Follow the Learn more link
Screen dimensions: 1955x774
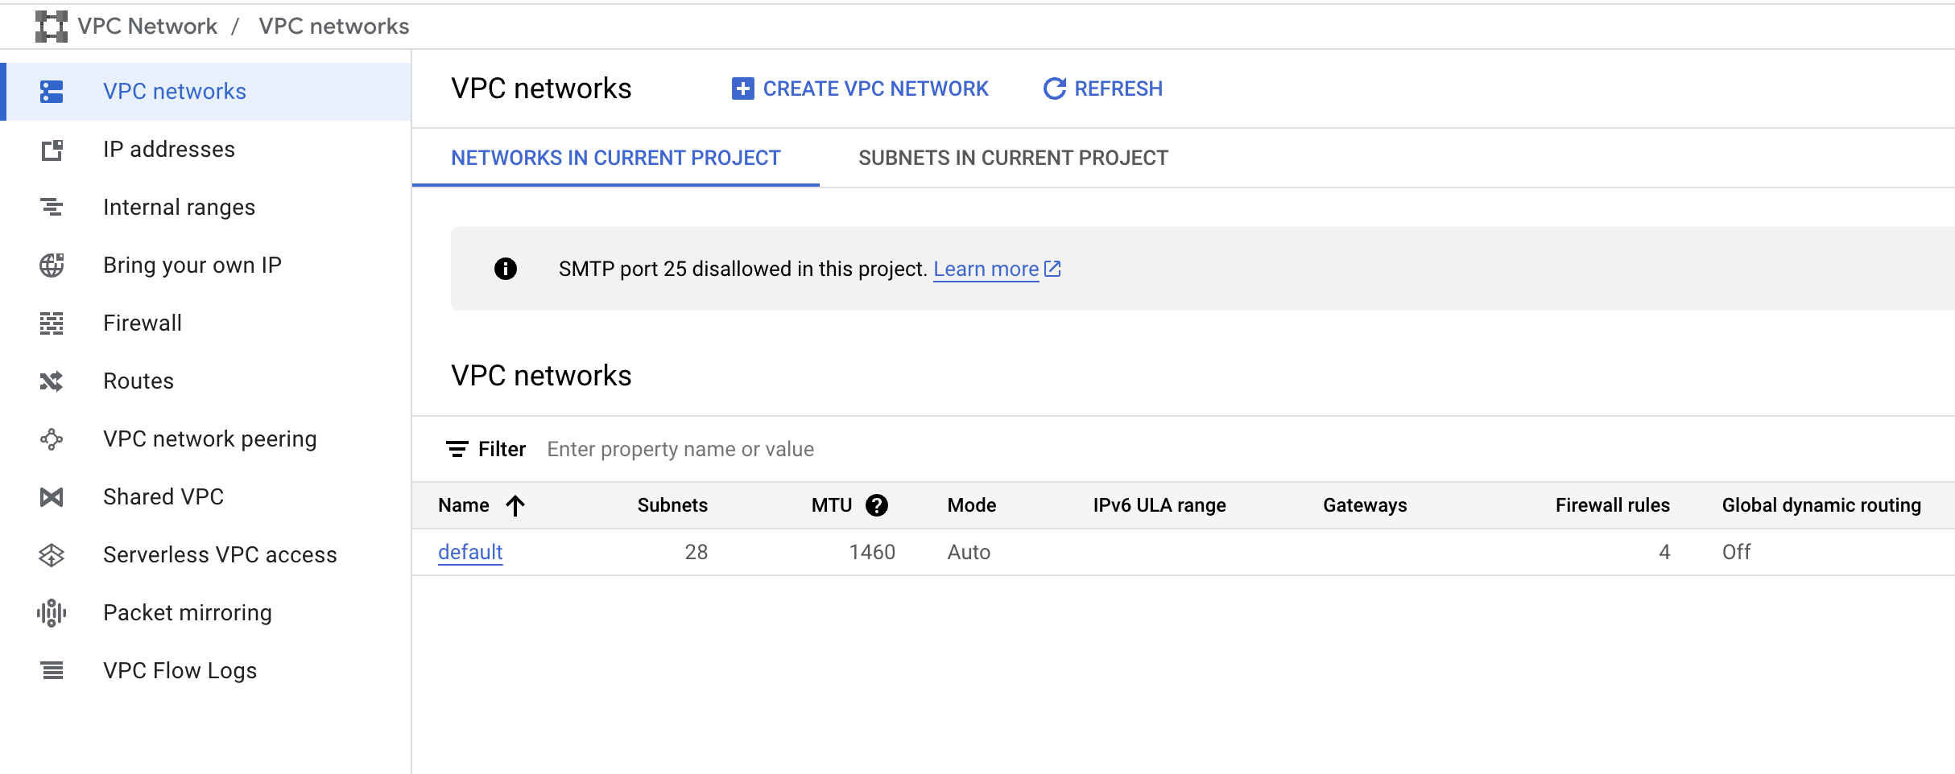tap(986, 269)
